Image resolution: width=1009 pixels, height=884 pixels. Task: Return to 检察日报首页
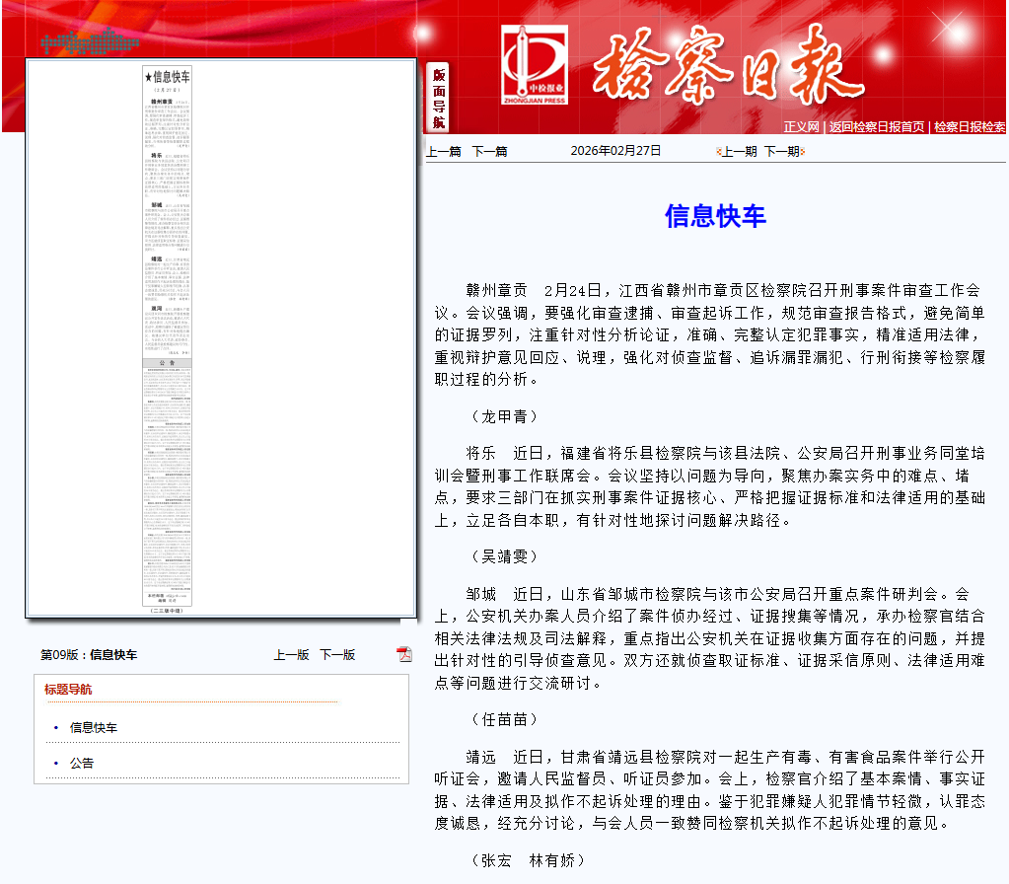click(877, 127)
